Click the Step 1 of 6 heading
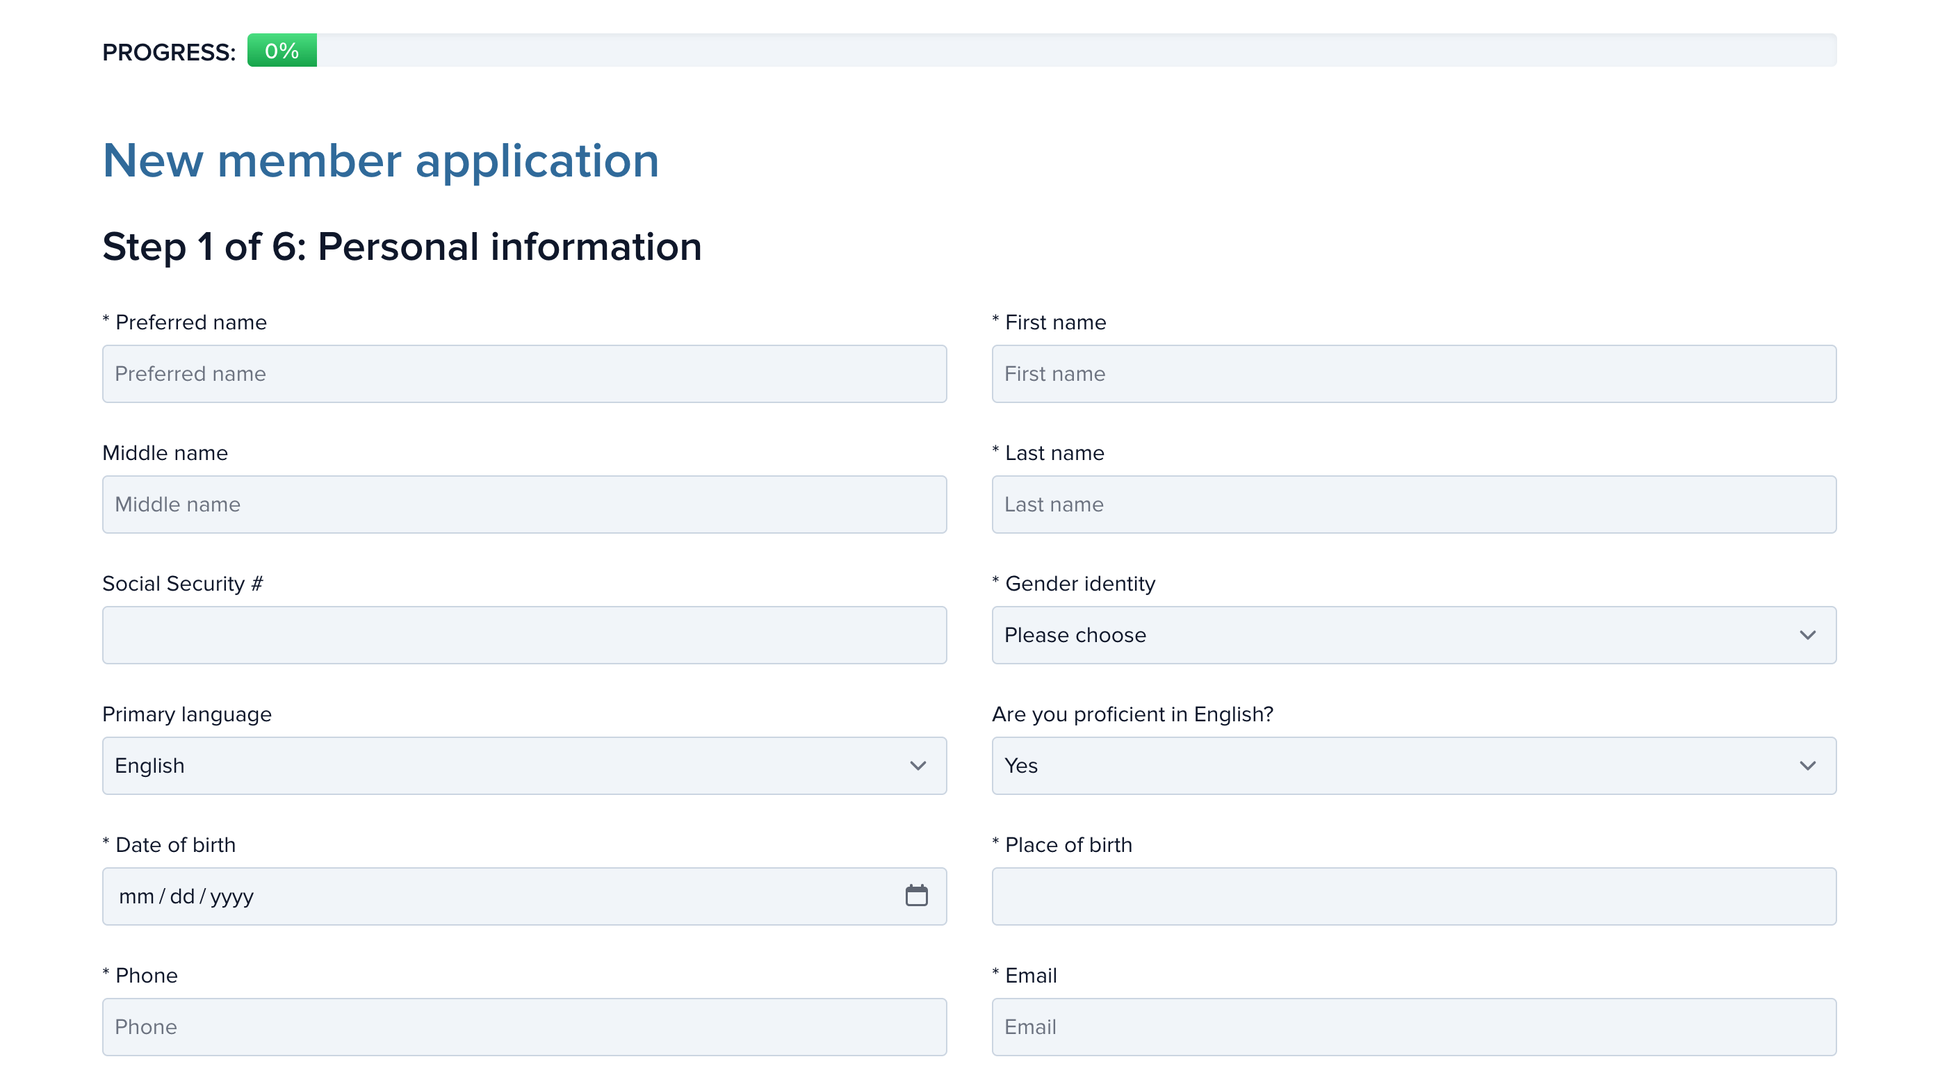1940x1091 pixels. pyautogui.click(x=401, y=247)
